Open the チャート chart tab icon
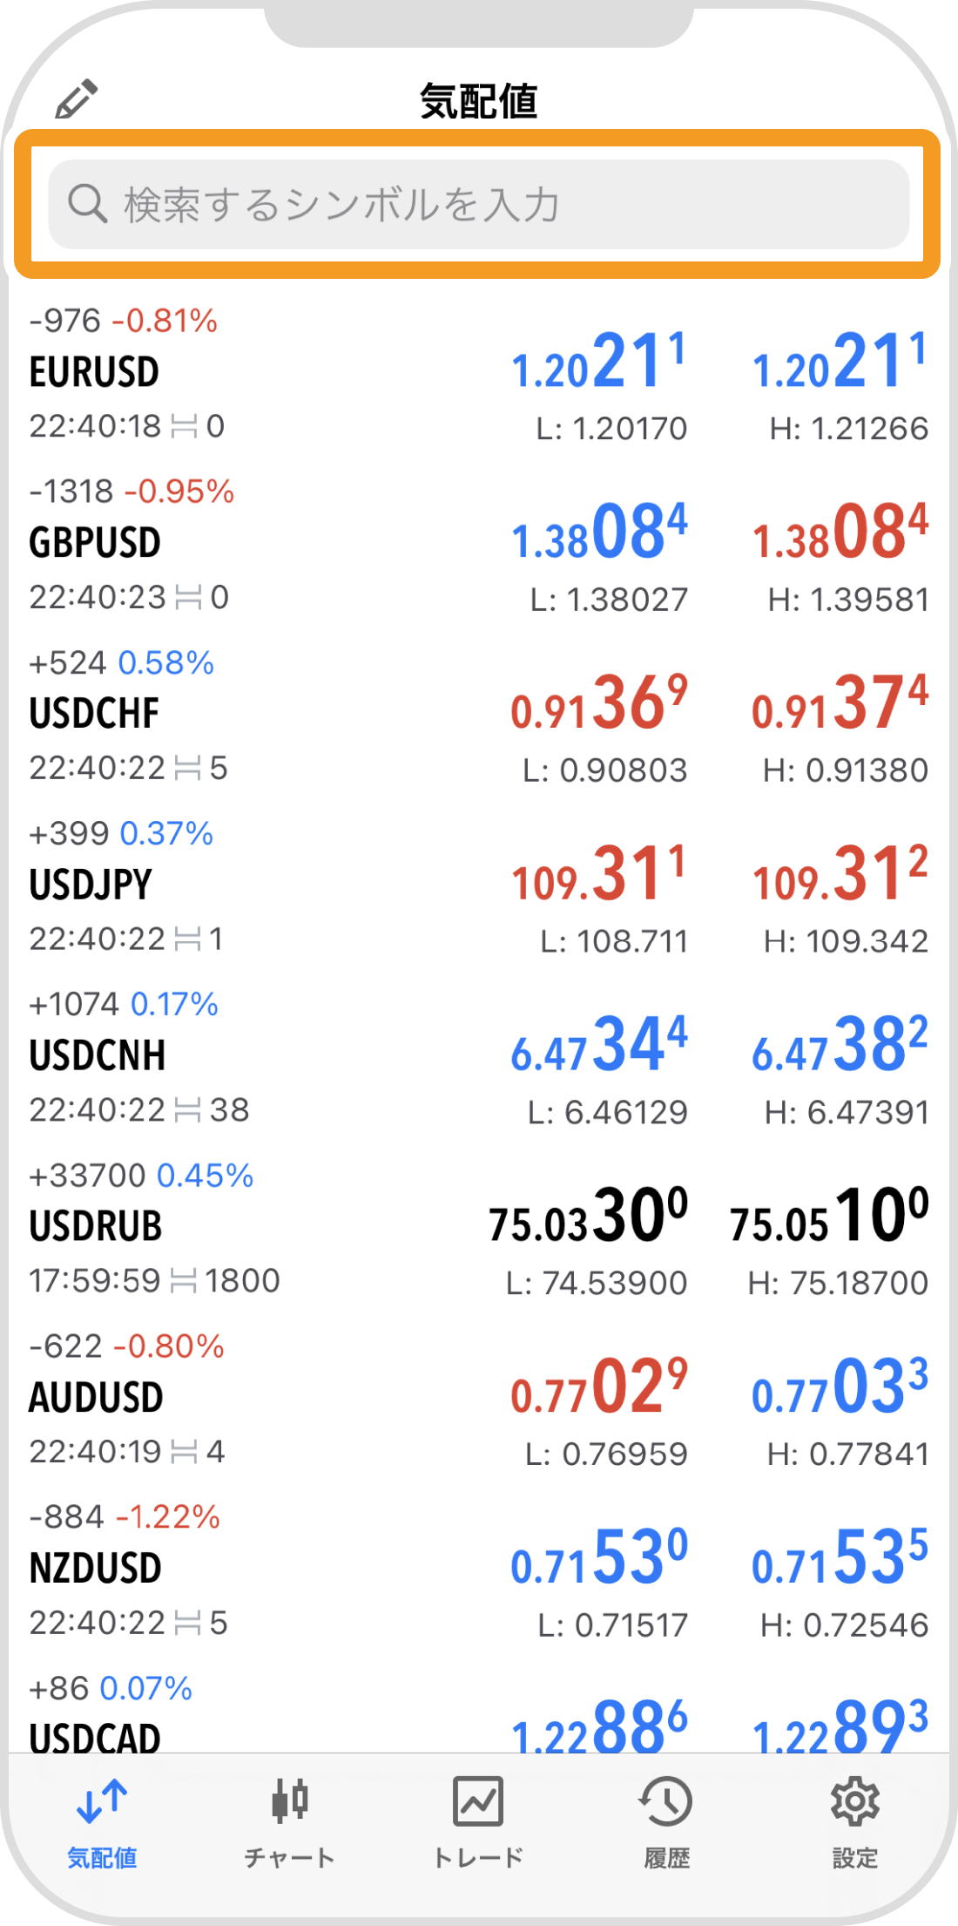Viewport: 958px width, 1926px height. [x=290, y=1801]
